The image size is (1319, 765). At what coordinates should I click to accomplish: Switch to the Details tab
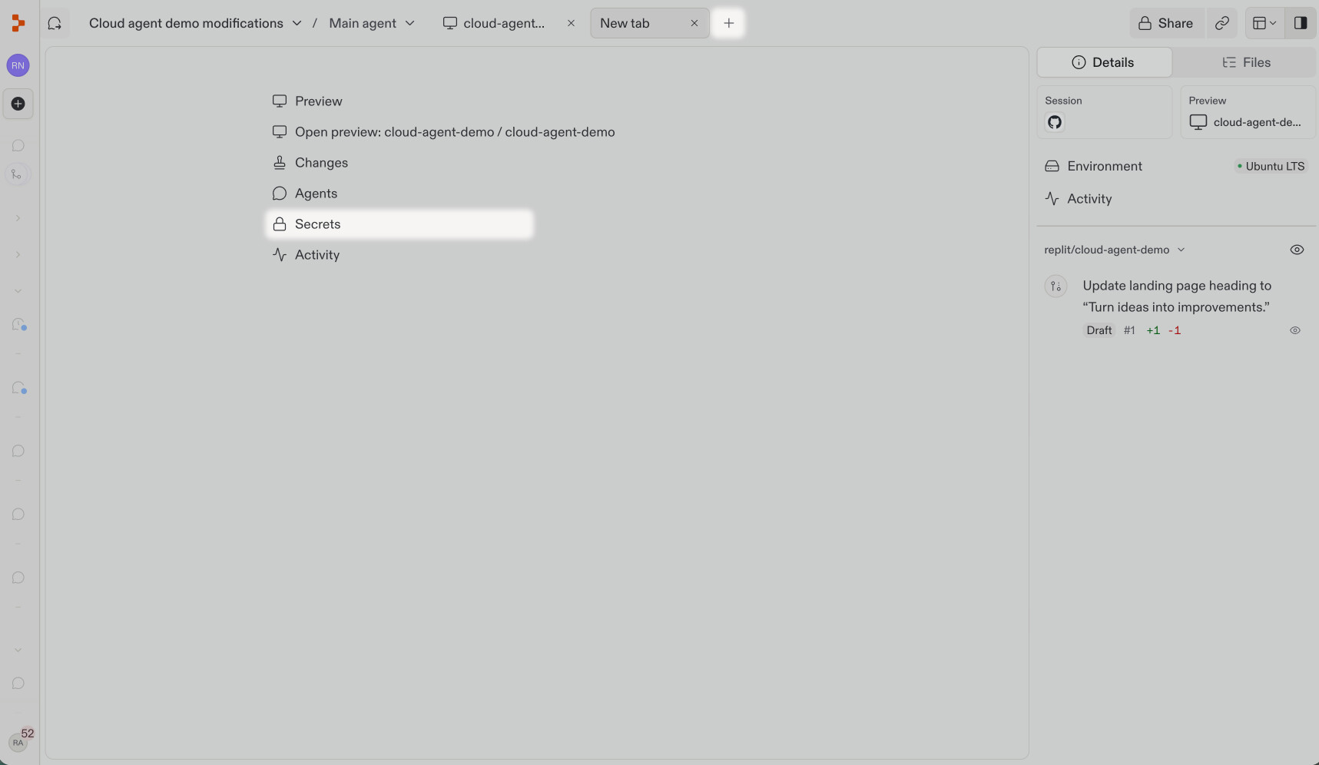tap(1104, 62)
